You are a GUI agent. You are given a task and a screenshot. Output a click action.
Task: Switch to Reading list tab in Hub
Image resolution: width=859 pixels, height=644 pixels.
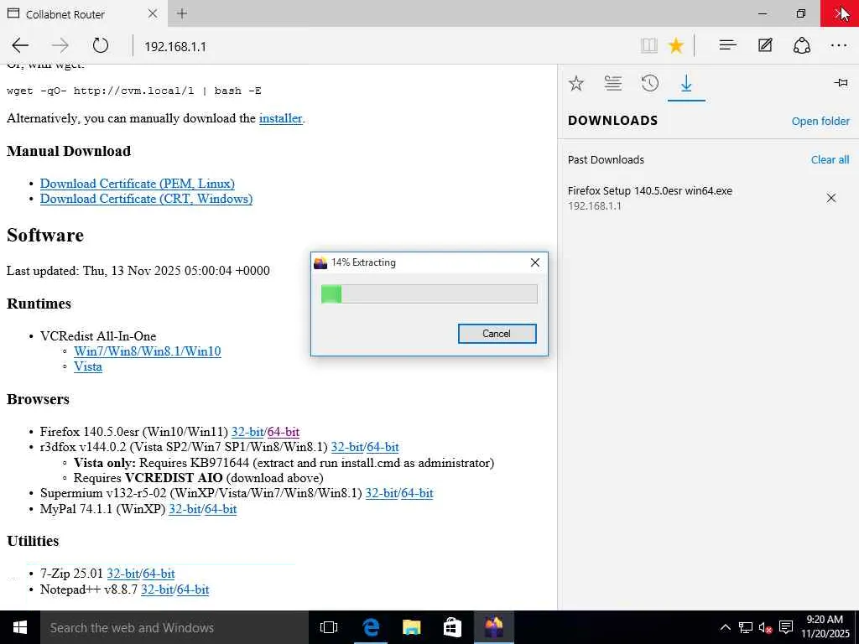(x=612, y=83)
